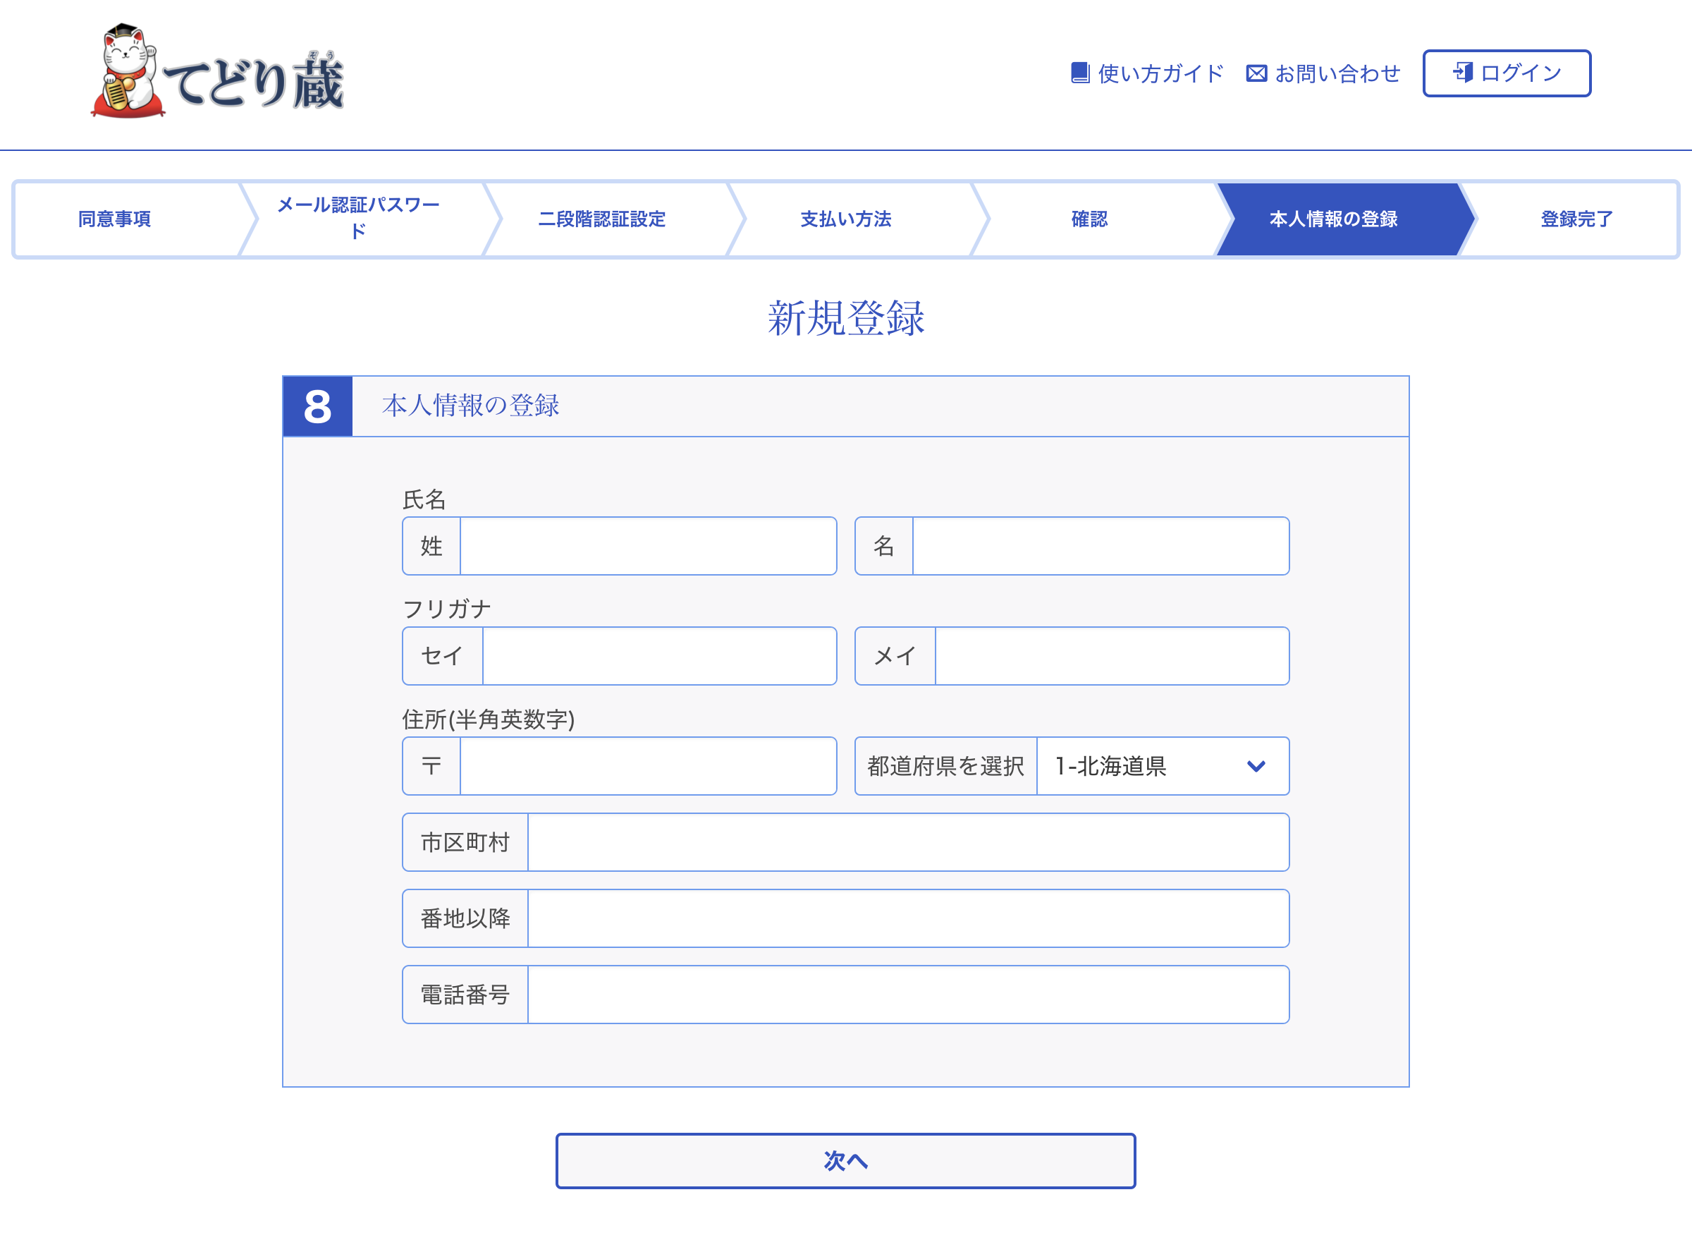Select the 同意事項 step tab
This screenshot has height=1240, width=1692.
(x=115, y=219)
